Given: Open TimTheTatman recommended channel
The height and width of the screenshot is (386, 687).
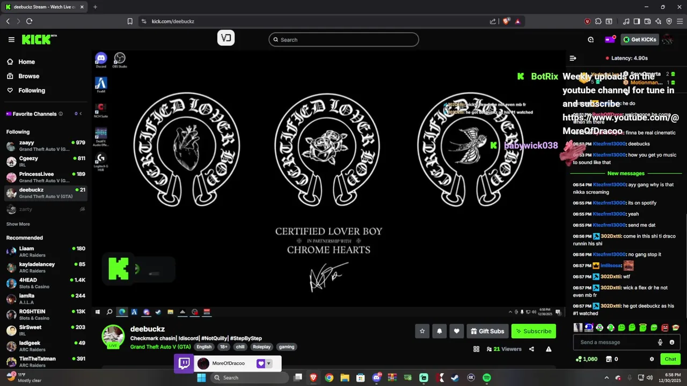Looking at the screenshot, I should (x=46, y=362).
